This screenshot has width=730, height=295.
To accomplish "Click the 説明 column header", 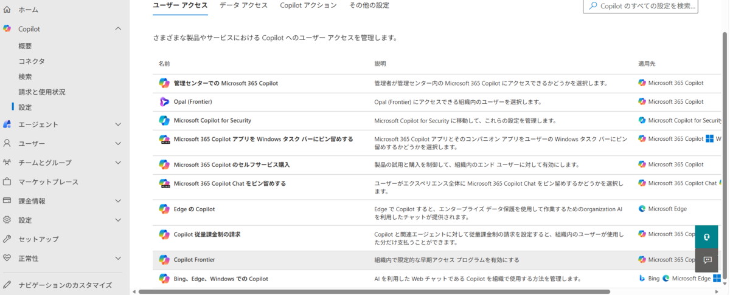I will coord(380,64).
